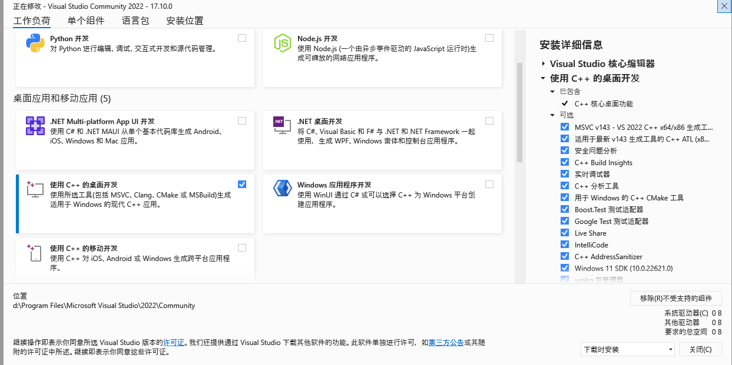Image resolution: width=732 pixels, height=365 pixels.
Task: Open the 下载时安装 dropdown
Action: pos(628,349)
